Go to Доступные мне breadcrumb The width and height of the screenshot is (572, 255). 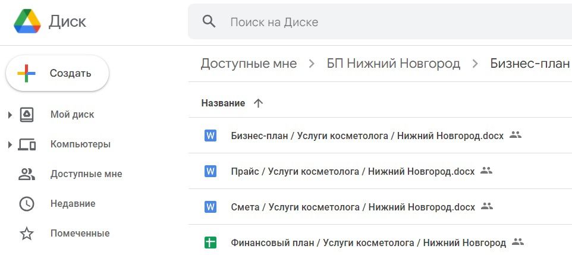249,64
